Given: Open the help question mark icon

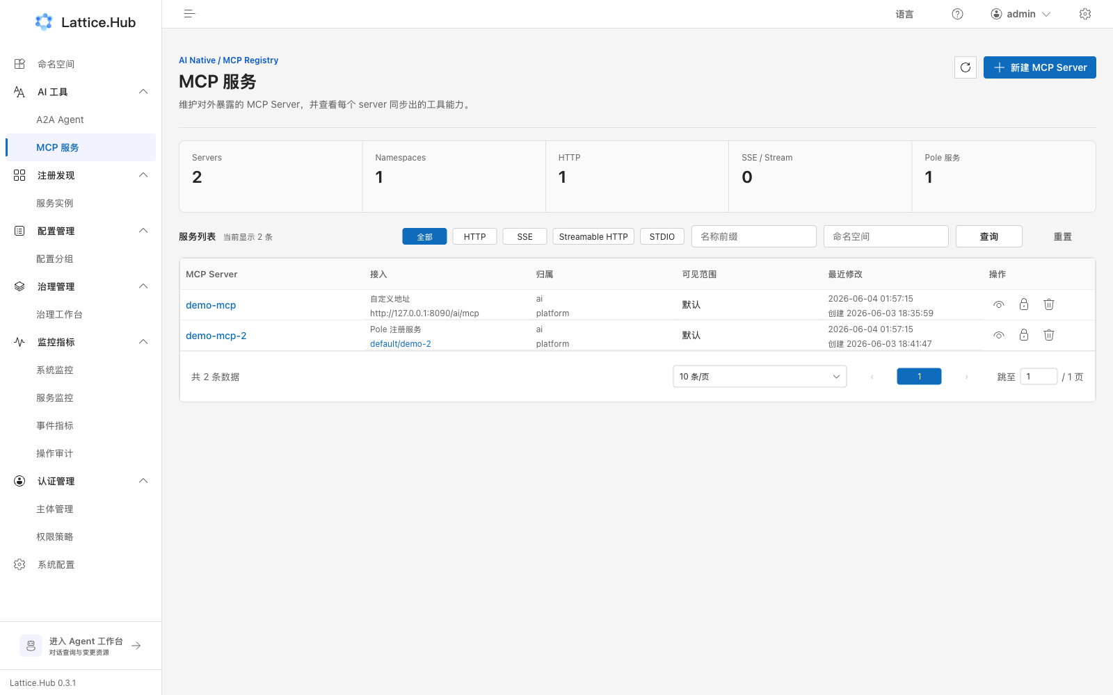Looking at the screenshot, I should 957,14.
